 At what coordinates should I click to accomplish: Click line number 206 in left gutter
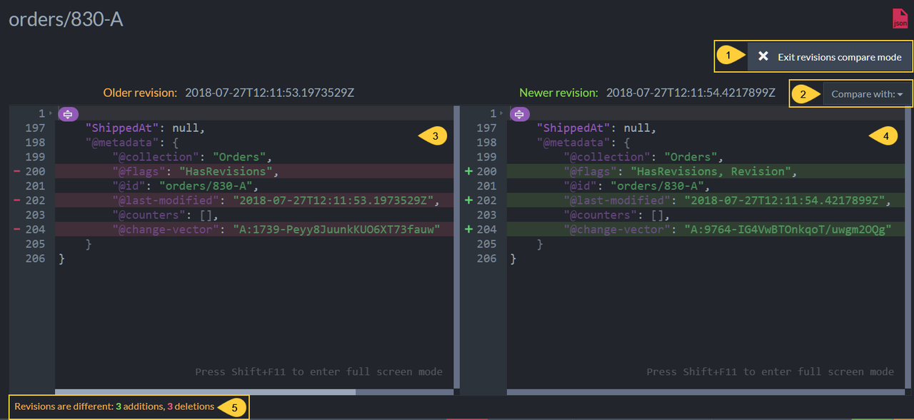coord(35,258)
